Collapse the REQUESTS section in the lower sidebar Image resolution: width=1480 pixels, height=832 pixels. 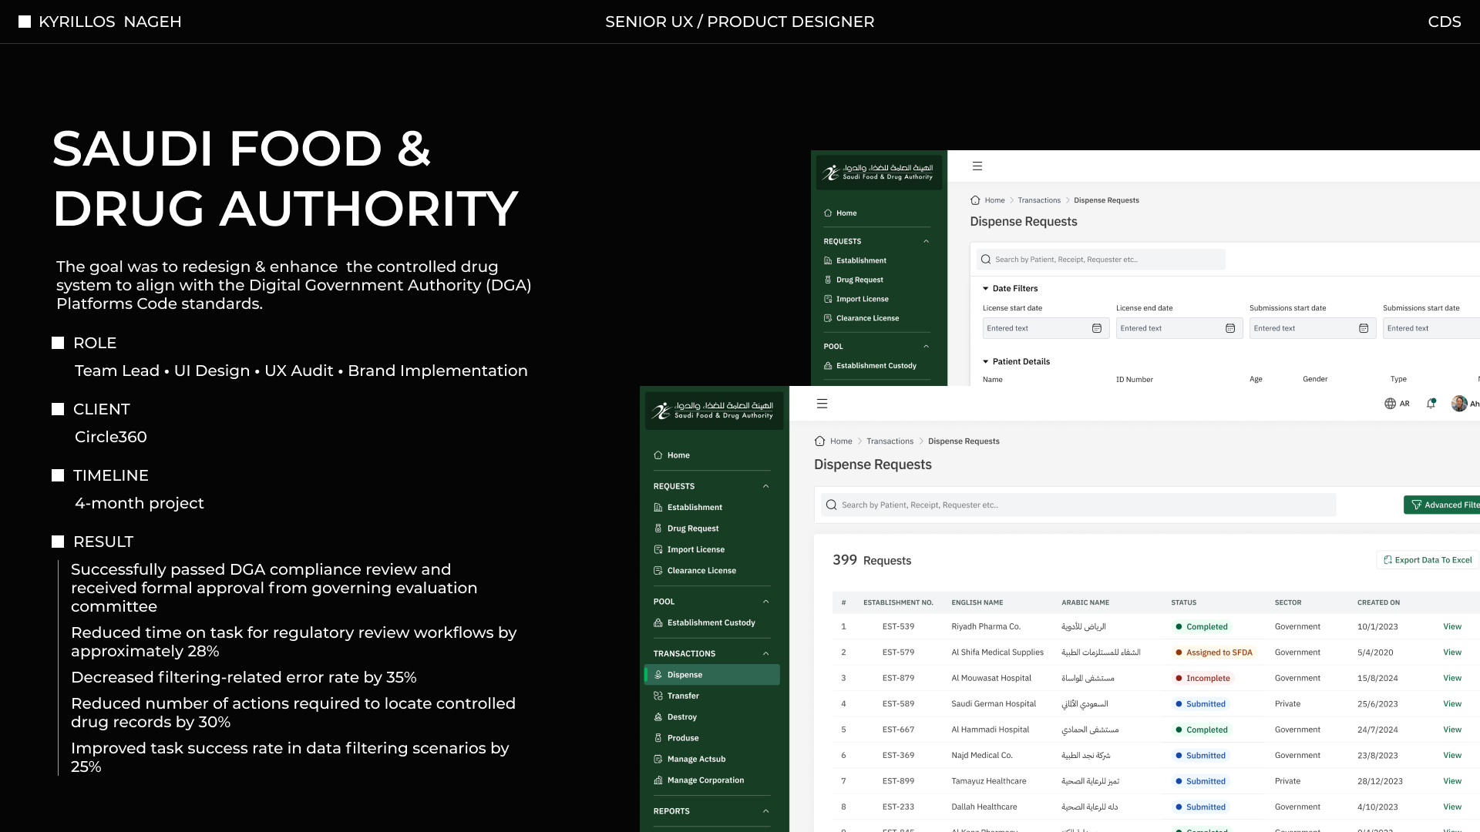[x=766, y=486]
